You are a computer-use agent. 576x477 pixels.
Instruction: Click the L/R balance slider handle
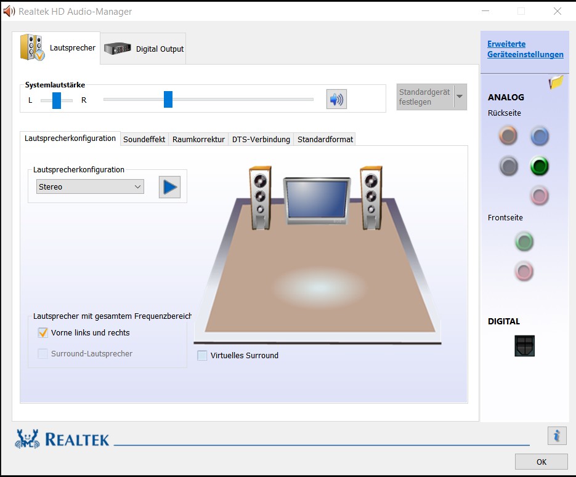57,100
